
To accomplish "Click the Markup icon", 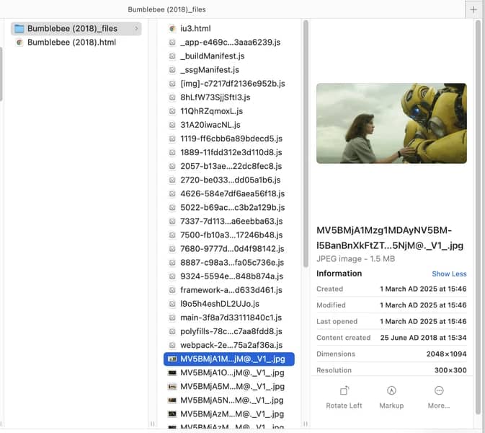I will click(x=391, y=390).
